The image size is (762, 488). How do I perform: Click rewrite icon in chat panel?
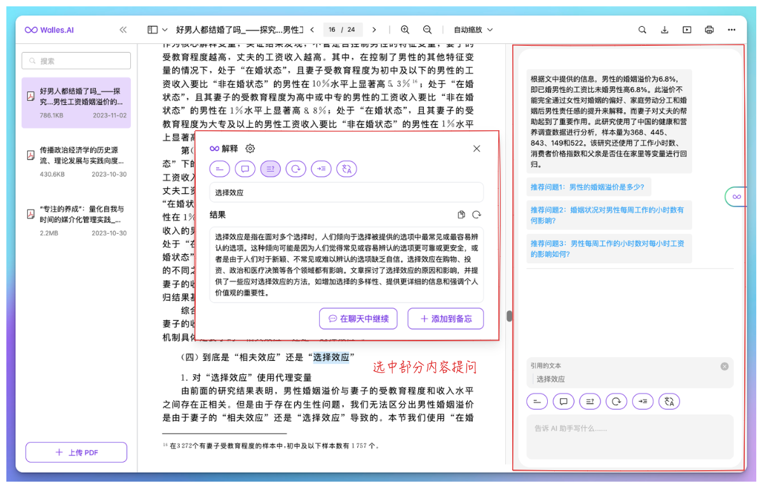[x=616, y=402]
